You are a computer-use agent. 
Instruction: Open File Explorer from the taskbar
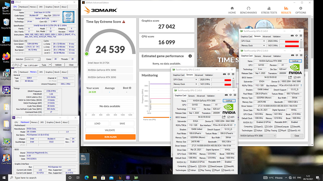pyautogui.click(x=95, y=177)
